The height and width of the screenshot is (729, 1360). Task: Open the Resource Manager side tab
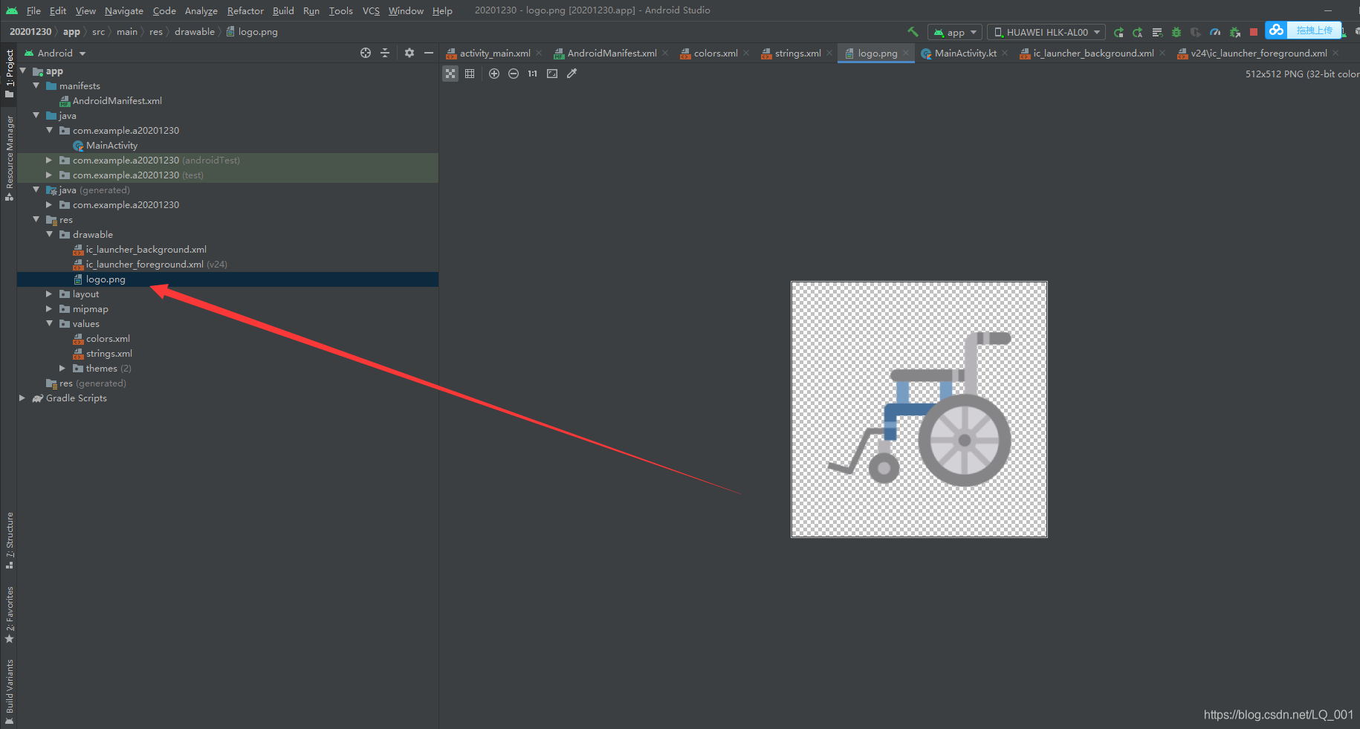tap(9, 158)
